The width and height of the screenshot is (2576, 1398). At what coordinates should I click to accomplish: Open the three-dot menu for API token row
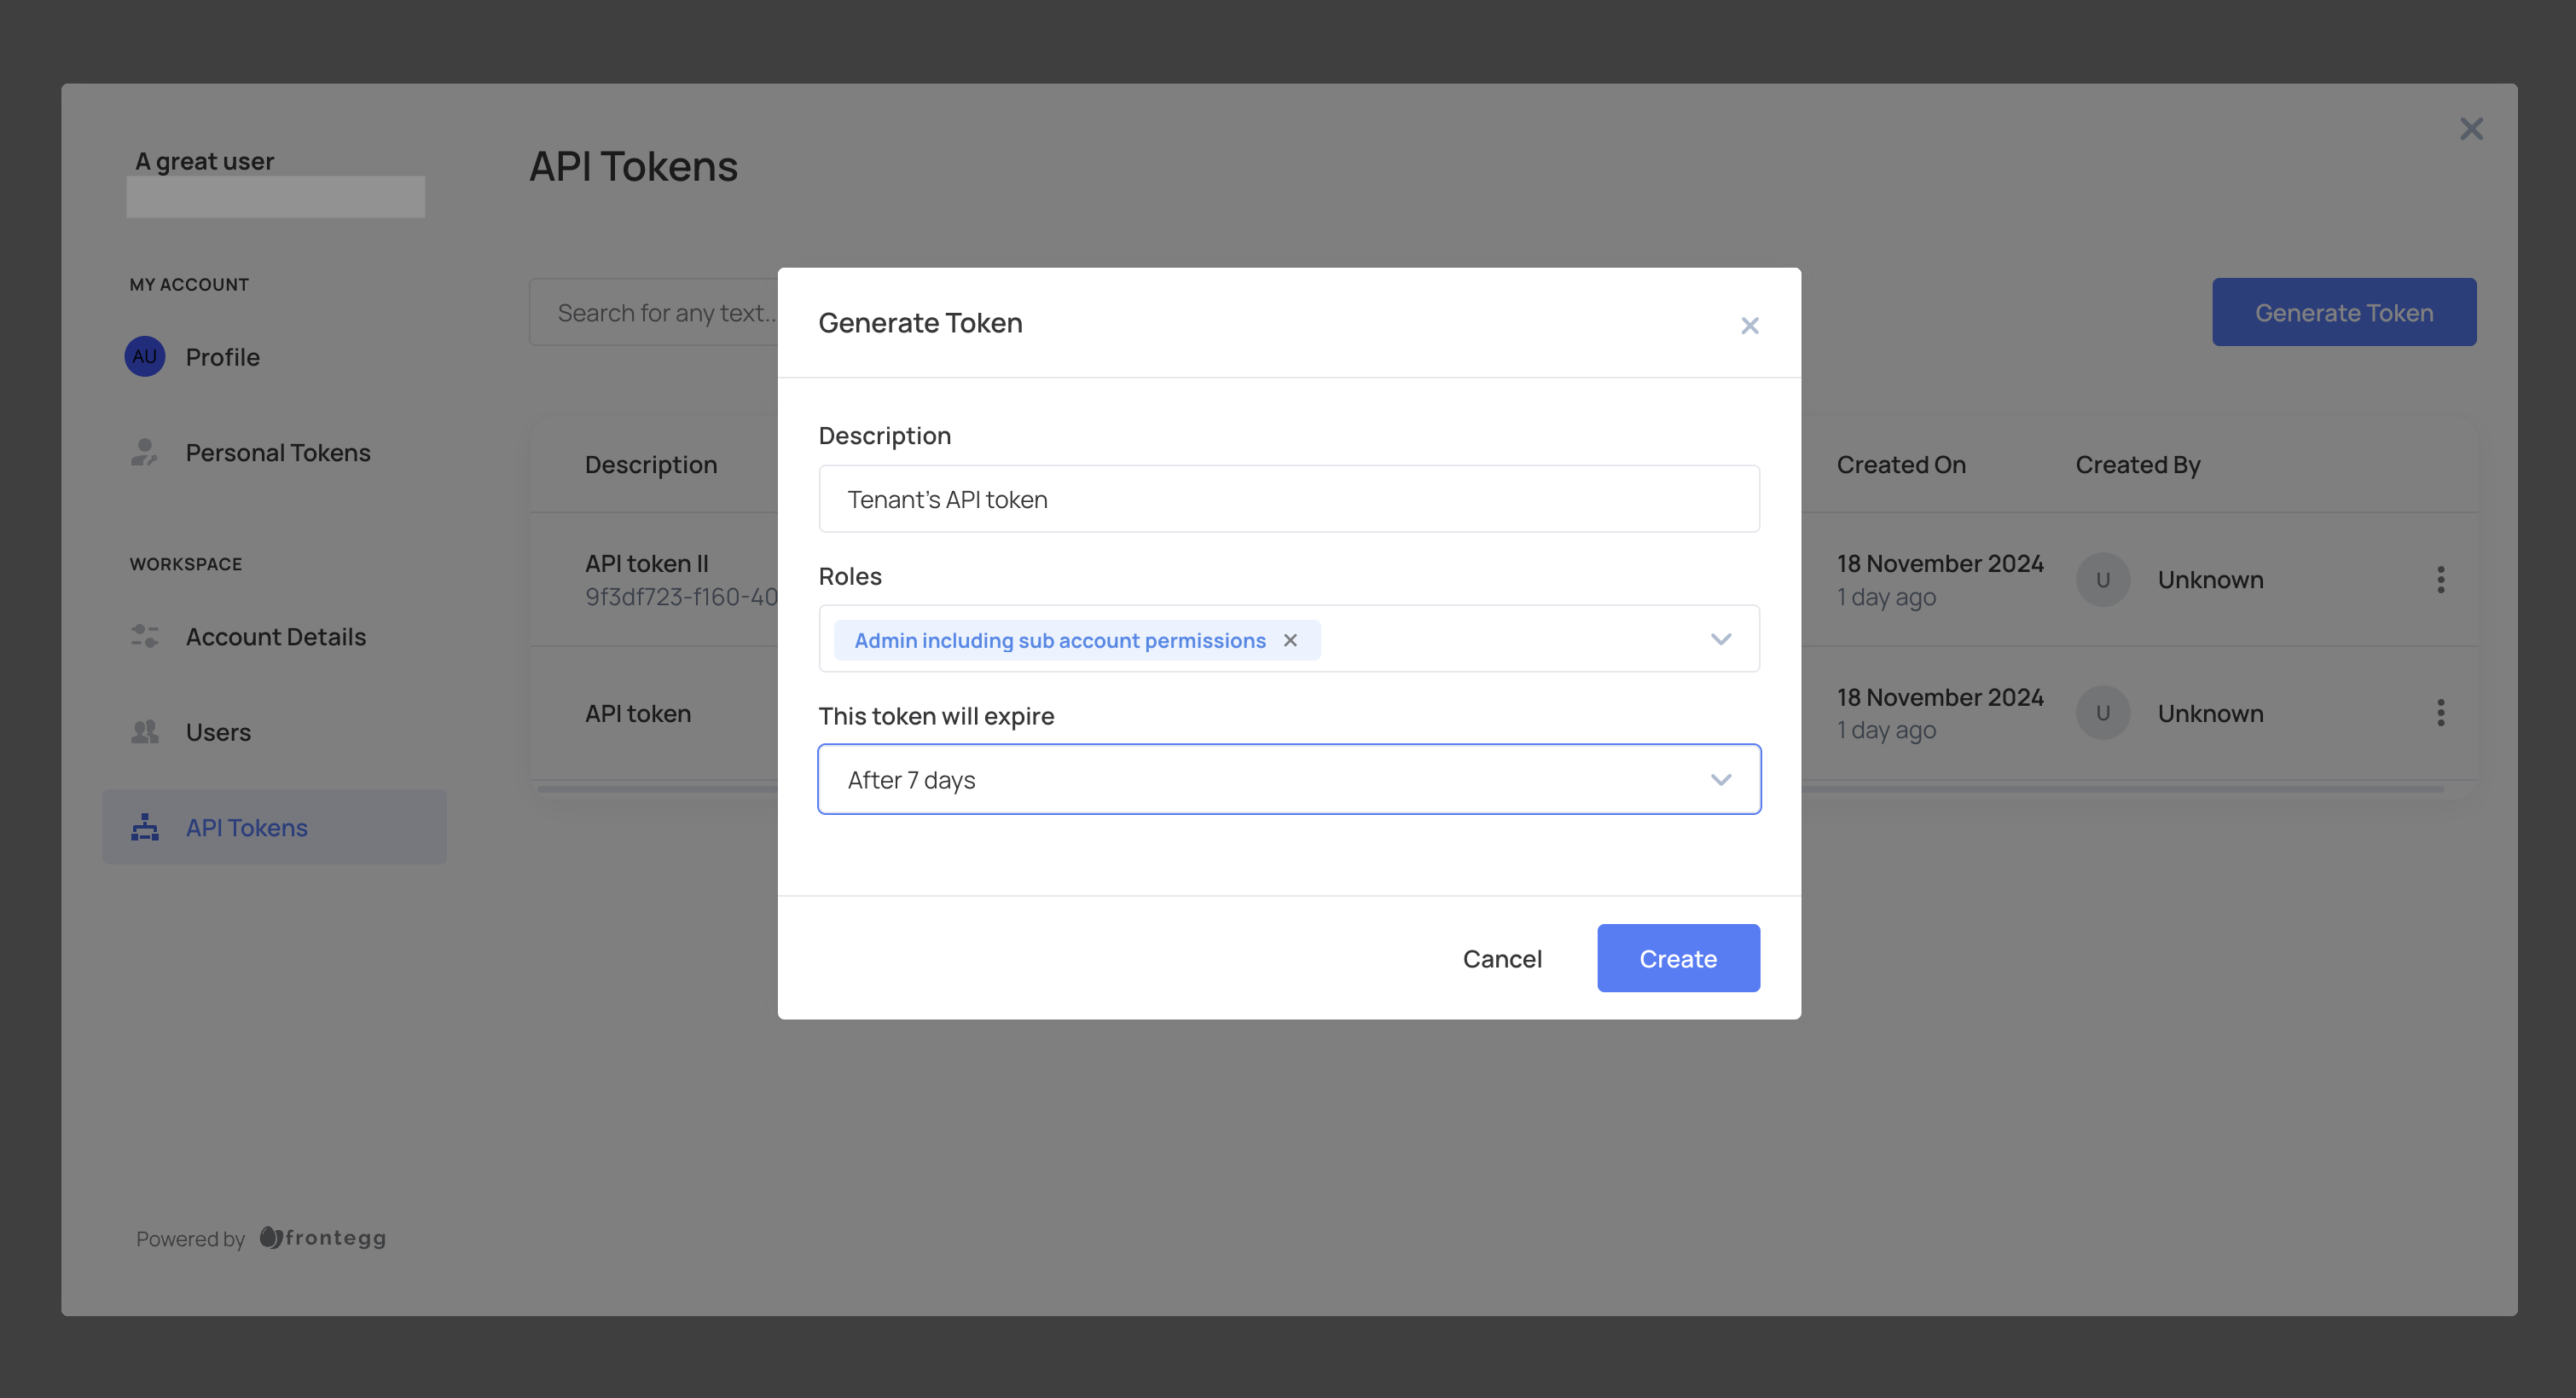tap(2440, 713)
